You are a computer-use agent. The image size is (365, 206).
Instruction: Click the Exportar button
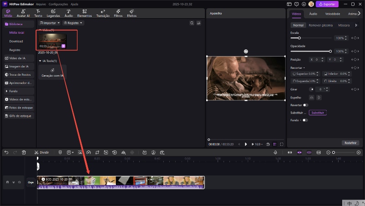328,4
